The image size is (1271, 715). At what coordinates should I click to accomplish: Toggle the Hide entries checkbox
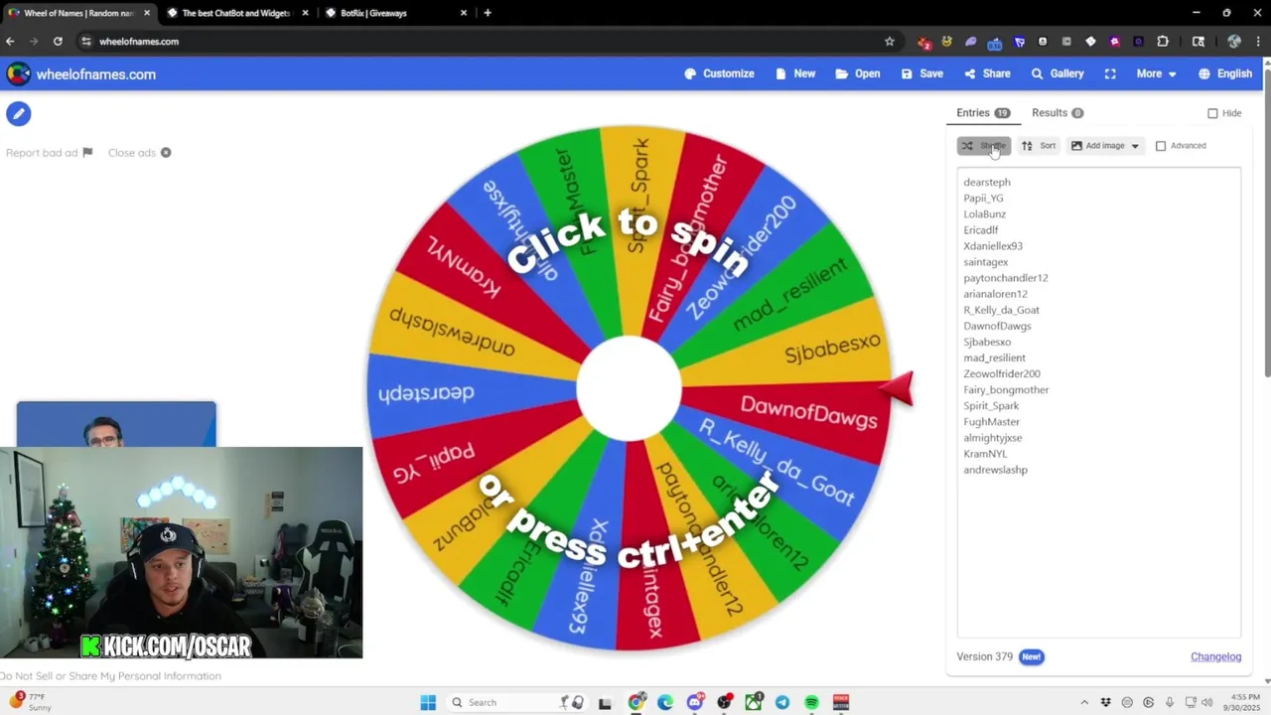click(x=1212, y=113)
